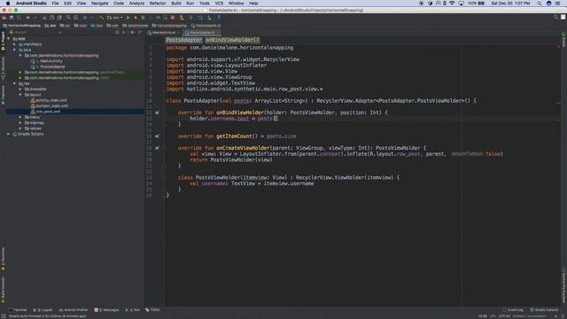567x319 pixels.
Task: Click the Help question mark toolbar icon
Action: click(219, 18)
